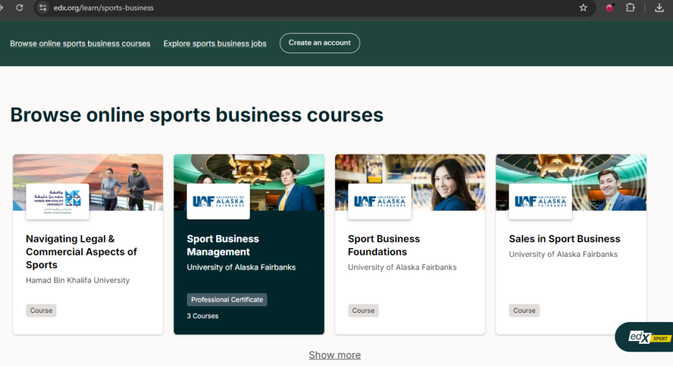Click the 'Create an account' button
This screenshot has height=366, width=673.
coord(320,43)
